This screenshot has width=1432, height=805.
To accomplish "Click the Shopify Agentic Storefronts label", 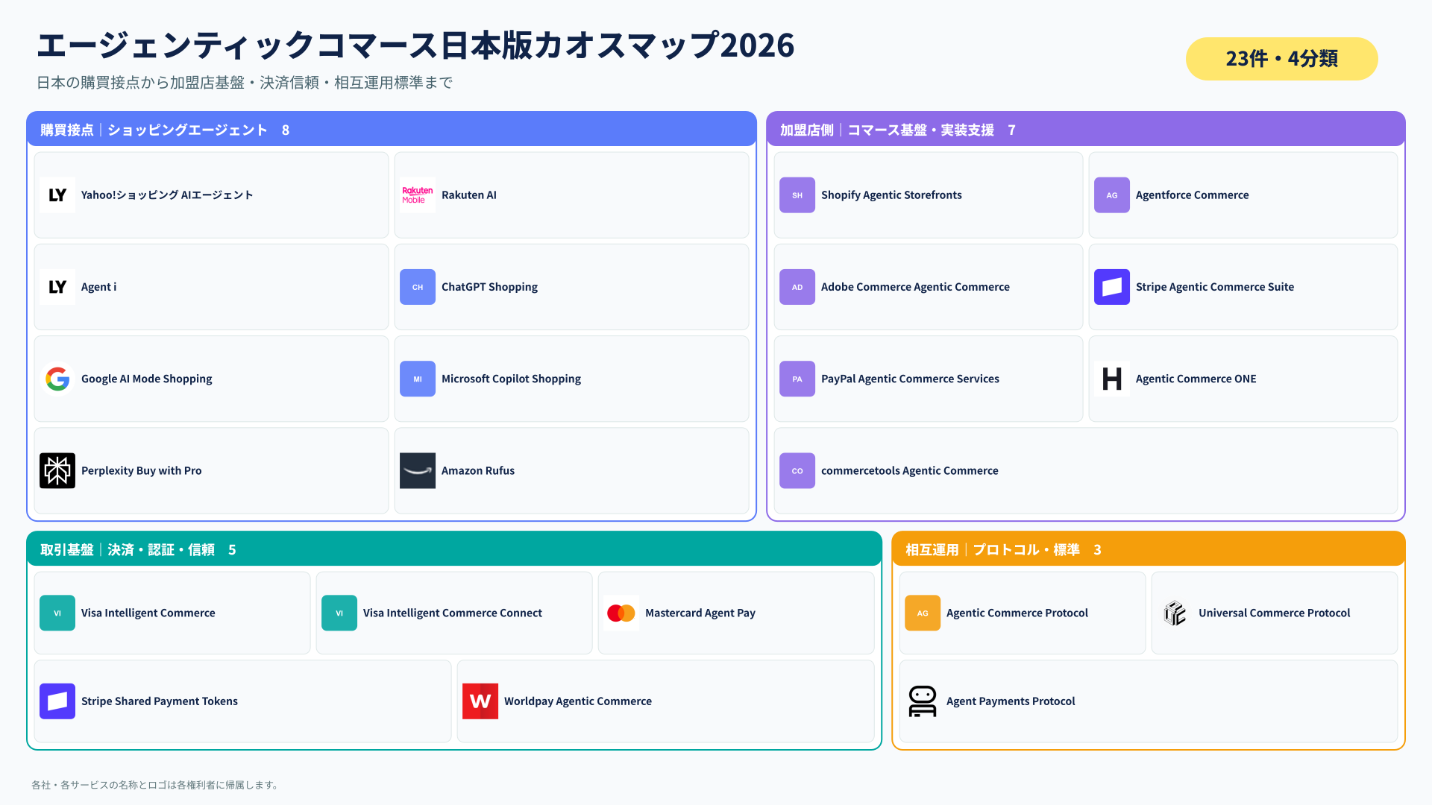I will pos(891,195).
